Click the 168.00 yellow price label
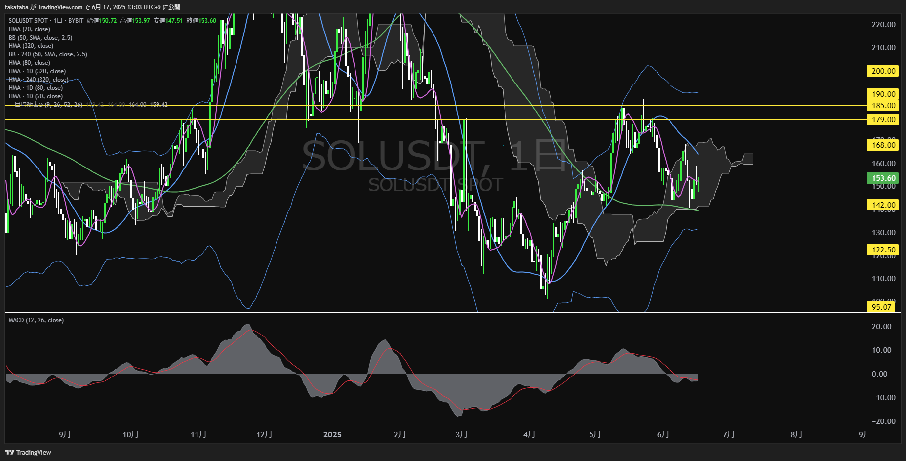This screenshot has height=461, width=906. (883, 145)
